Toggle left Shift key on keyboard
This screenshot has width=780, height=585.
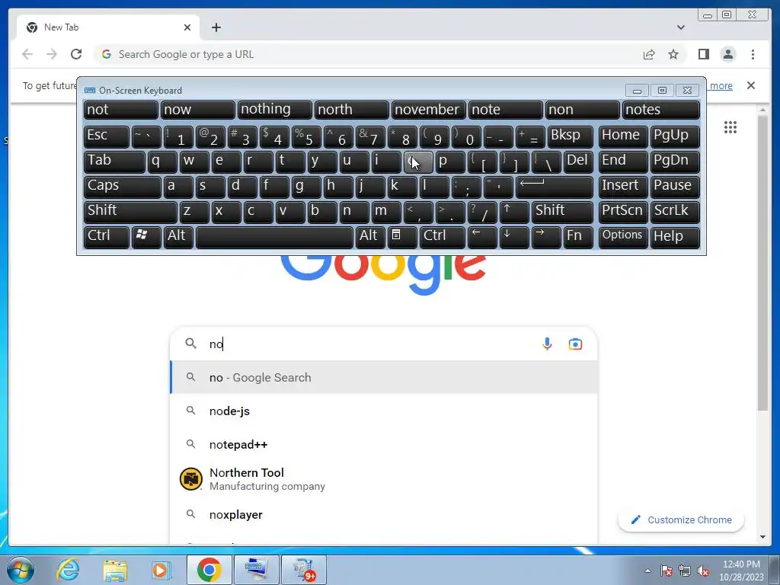[x=130, y=212]
